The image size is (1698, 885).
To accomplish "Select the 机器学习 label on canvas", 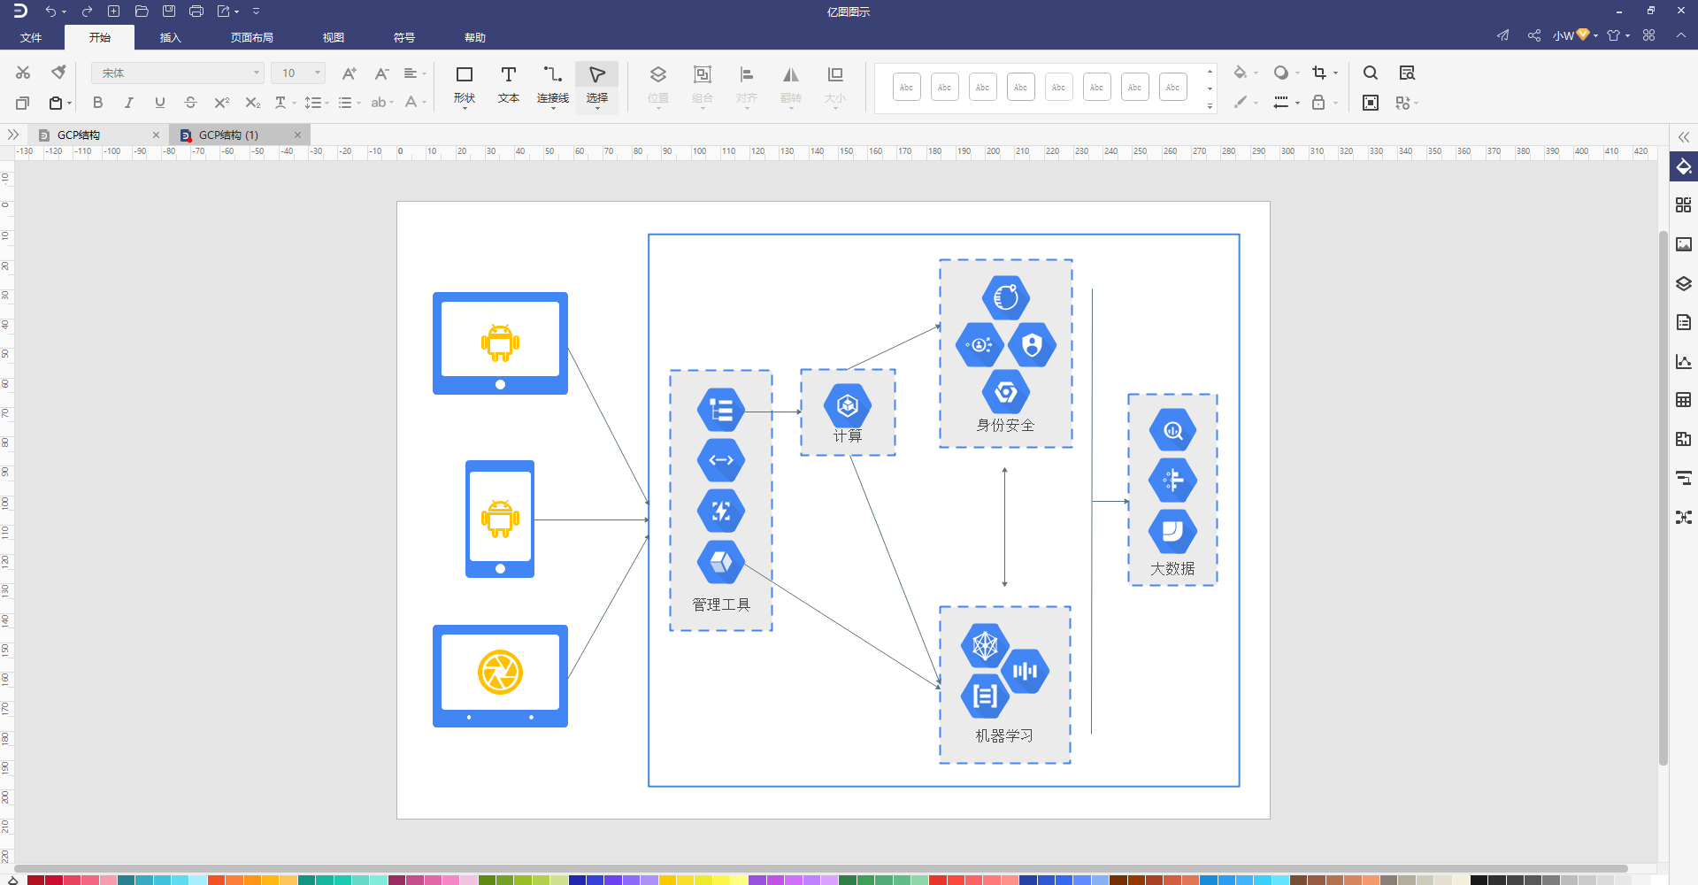I will click(x=1004, y=735).
